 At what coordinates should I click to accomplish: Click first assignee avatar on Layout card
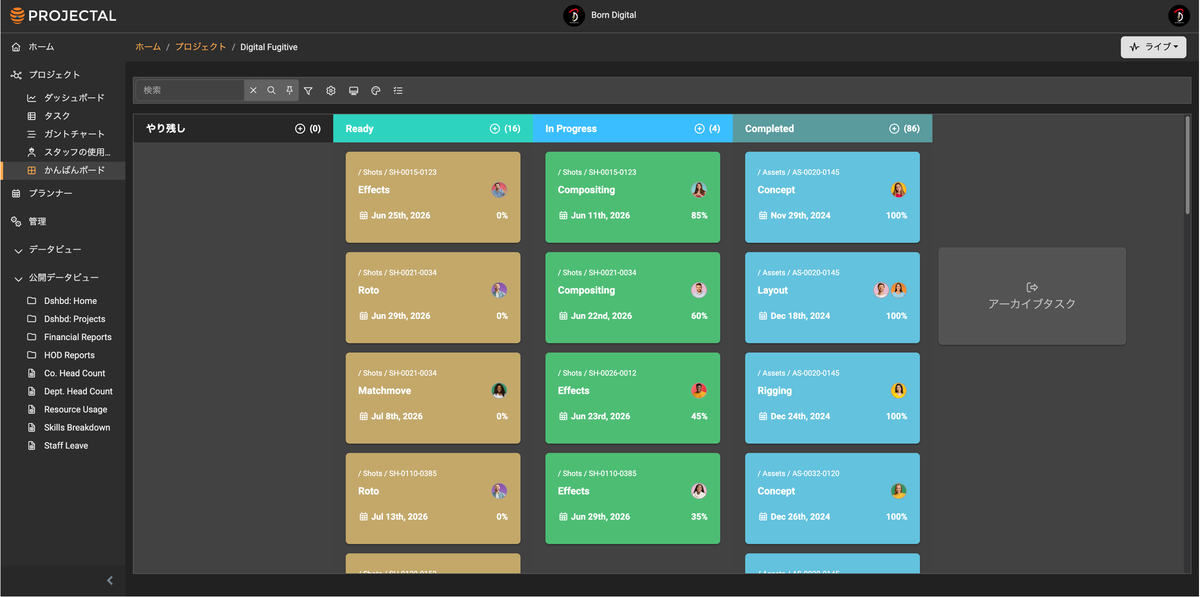[881, 290]
